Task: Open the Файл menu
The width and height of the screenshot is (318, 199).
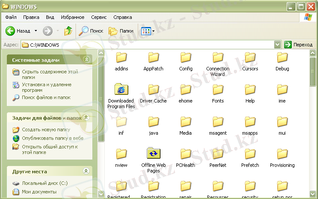Action: pyautogui.click(x=11, y=18)
